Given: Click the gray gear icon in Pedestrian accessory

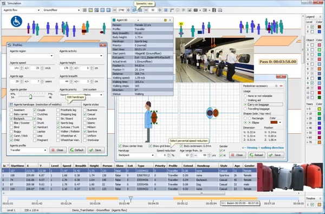Looking at the screenshot, I should click(x=276, y=86).
